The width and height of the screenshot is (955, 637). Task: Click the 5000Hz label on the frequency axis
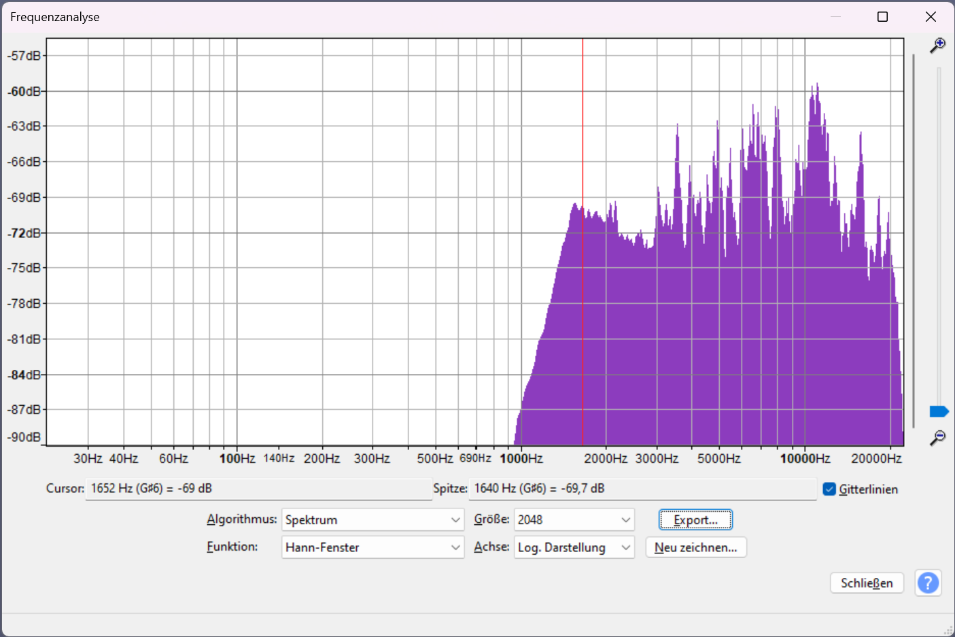(719, 459)
